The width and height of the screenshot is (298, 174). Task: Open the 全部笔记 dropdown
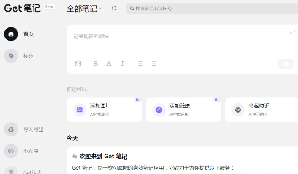point(84,8)
